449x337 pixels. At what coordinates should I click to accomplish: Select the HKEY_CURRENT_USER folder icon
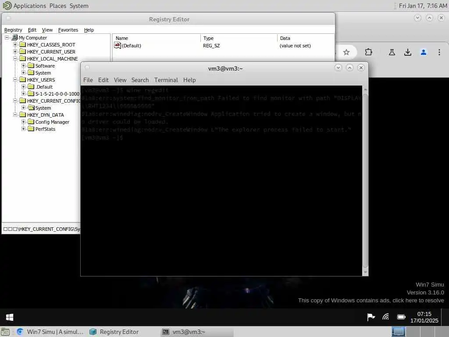pyautogui.click(x=23, y=52)
